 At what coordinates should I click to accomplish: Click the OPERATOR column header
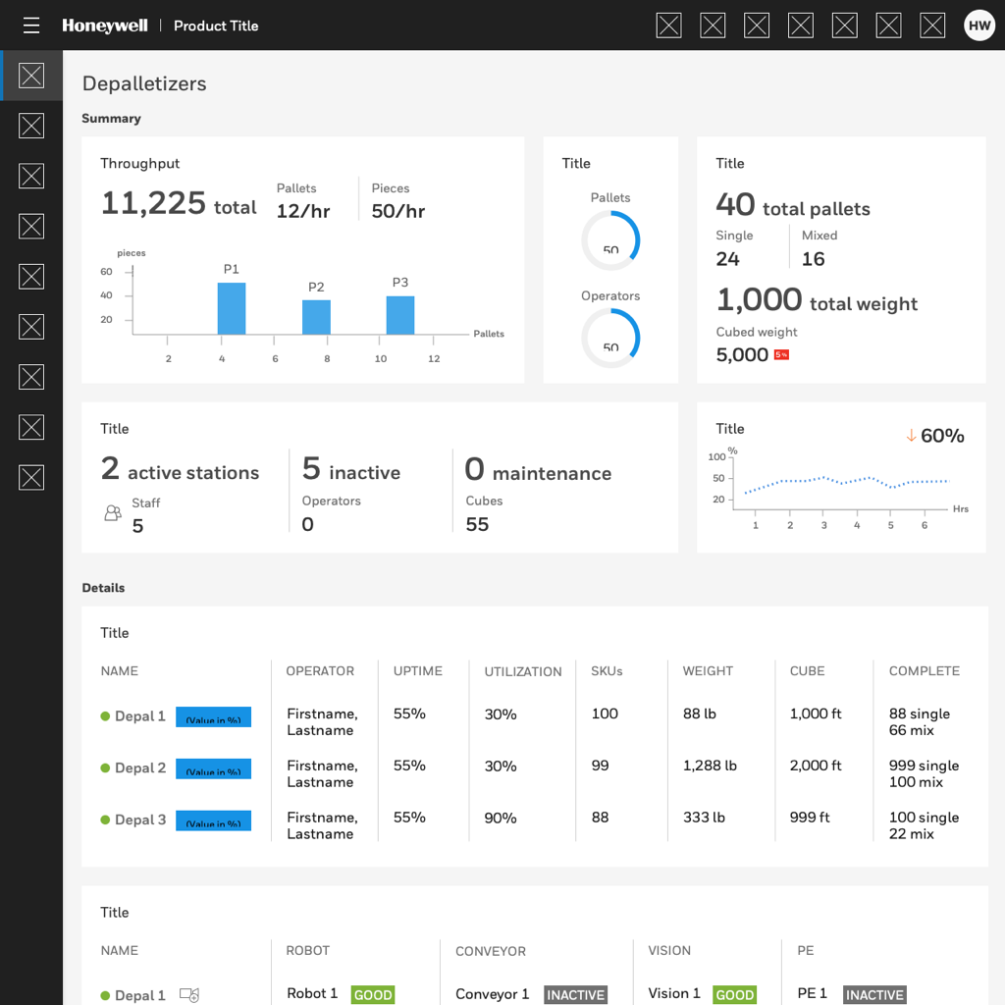click(320, 671)
